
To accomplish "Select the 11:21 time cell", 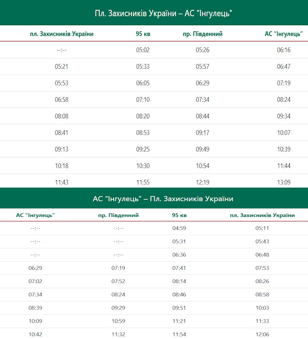I will [179, 321].
